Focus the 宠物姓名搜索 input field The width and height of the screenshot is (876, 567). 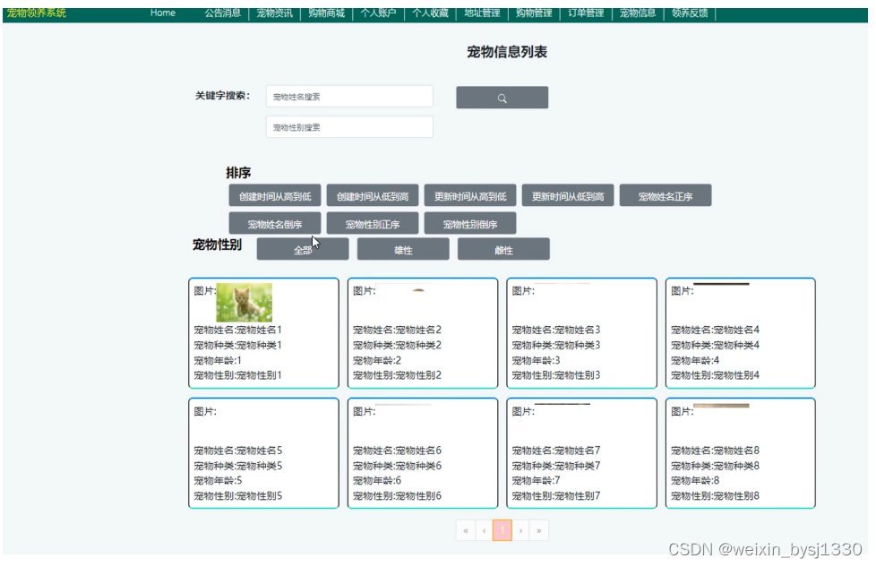tap(349, 96)
